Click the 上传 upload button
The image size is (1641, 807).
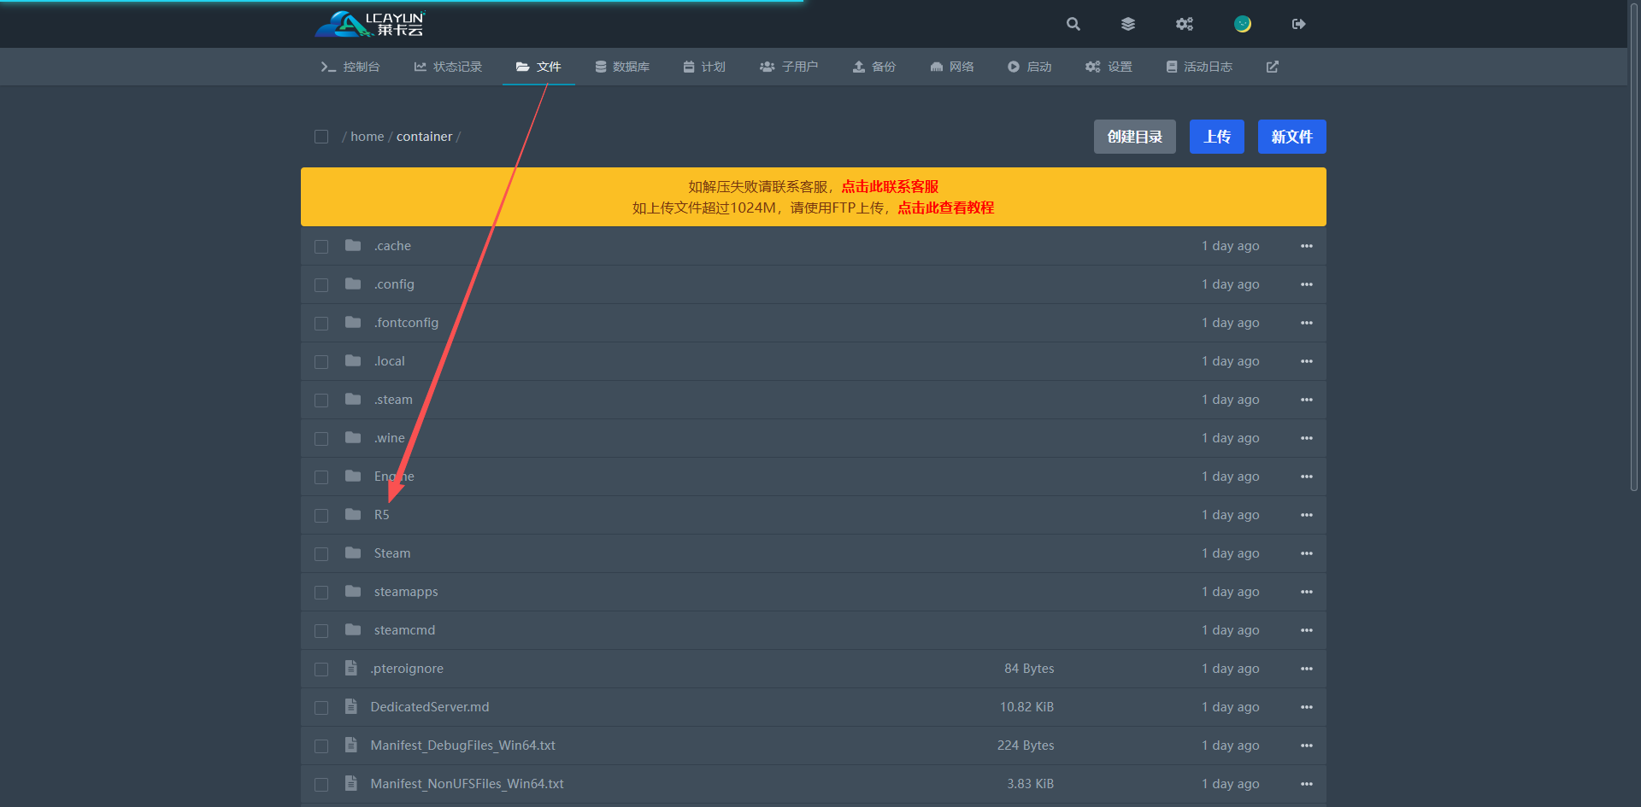coord(1216,137)
